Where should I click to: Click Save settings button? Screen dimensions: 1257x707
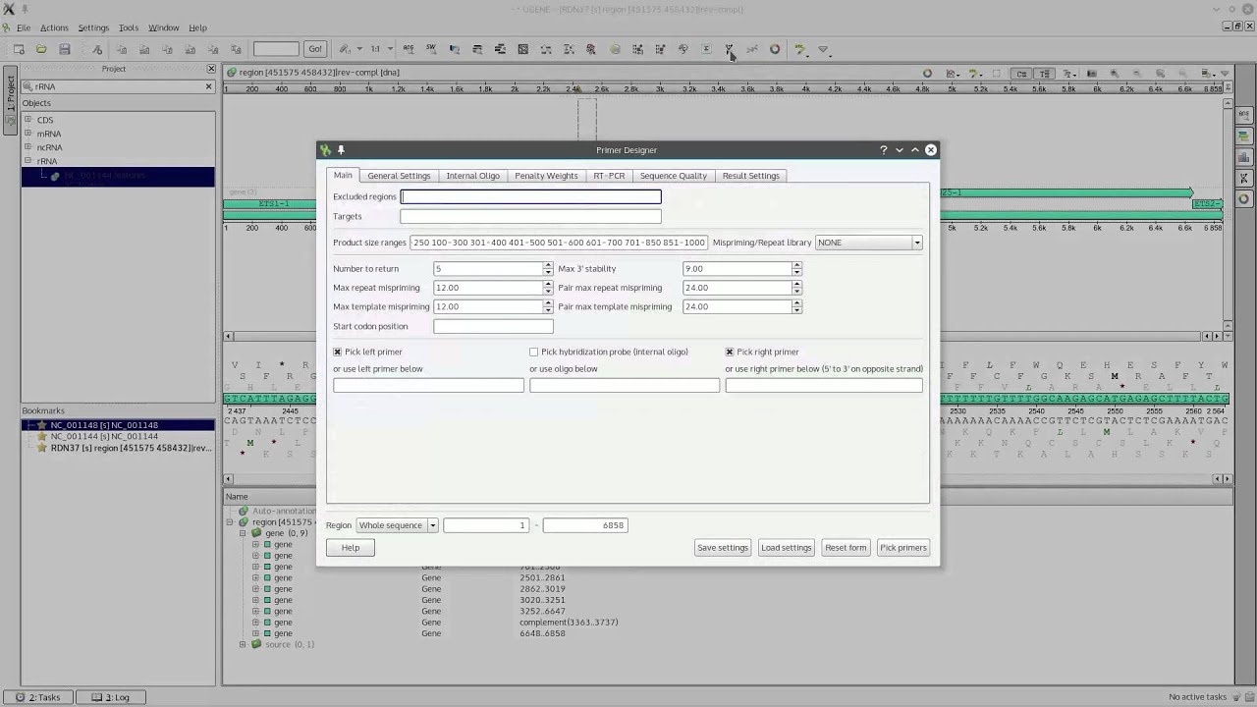723,548
